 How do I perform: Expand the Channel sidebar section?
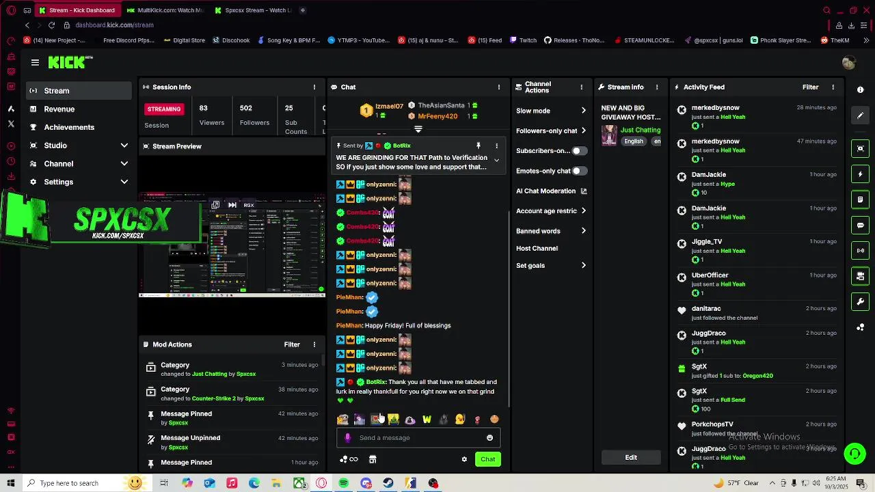(124, 164)
